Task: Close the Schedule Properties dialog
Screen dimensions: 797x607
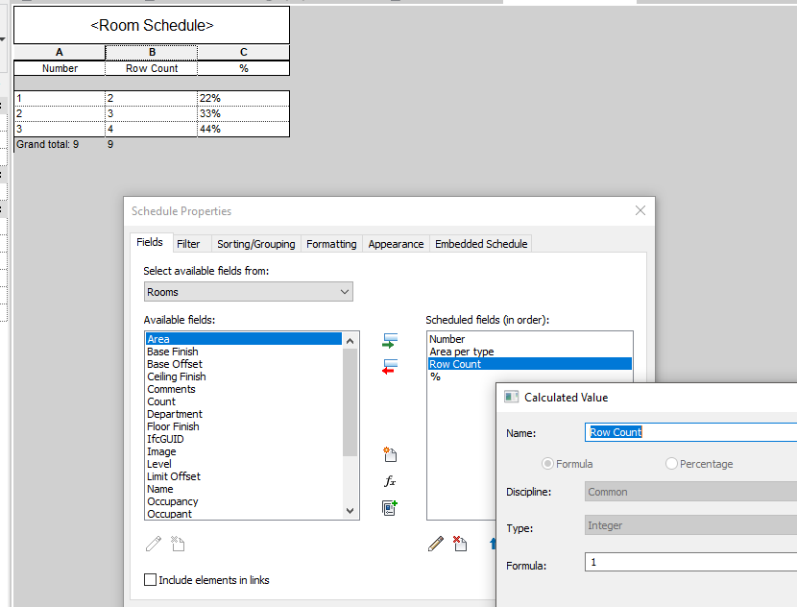Action: (x=640, y=210)
